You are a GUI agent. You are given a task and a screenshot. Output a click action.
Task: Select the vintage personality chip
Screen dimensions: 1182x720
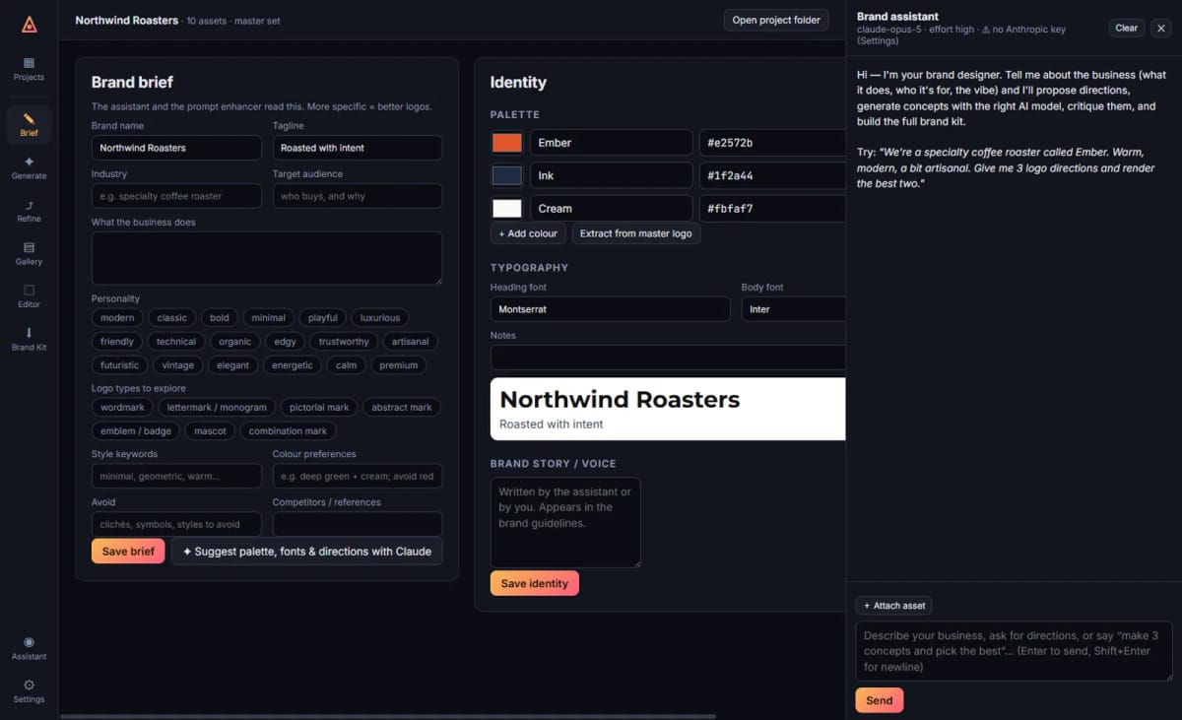pos(178,365)
